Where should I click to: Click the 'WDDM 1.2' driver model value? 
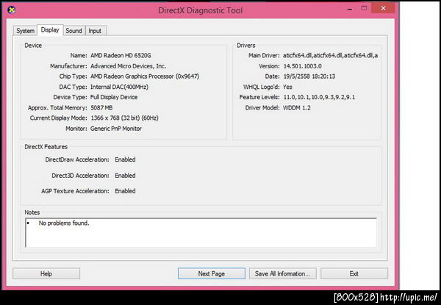pyautogui.click(x=297, y=107)
